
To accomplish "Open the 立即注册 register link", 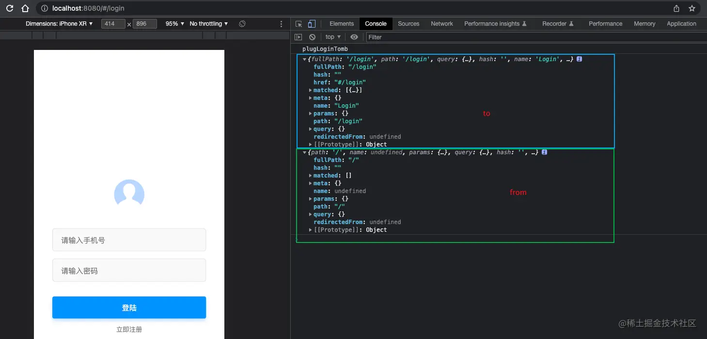I will tap(129, 330).
